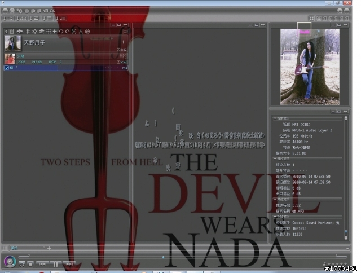Viewport: 361px width, 273px height.
Task: Open the dropdown arrow at right of tab bar
Action: [x=347, y=248]
